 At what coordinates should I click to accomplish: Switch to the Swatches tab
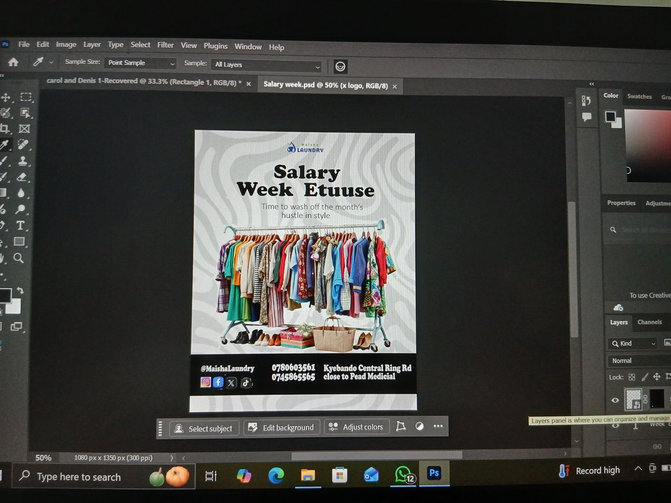point(639,96)
